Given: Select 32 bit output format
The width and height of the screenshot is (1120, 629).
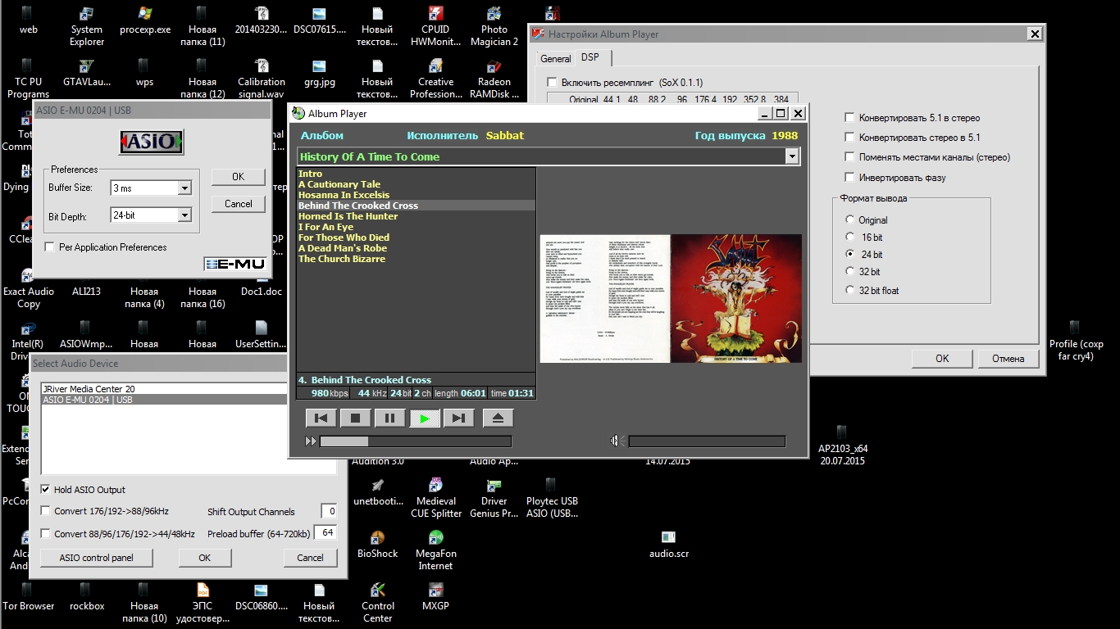Looking at the screenshot, I should (850, 272).
